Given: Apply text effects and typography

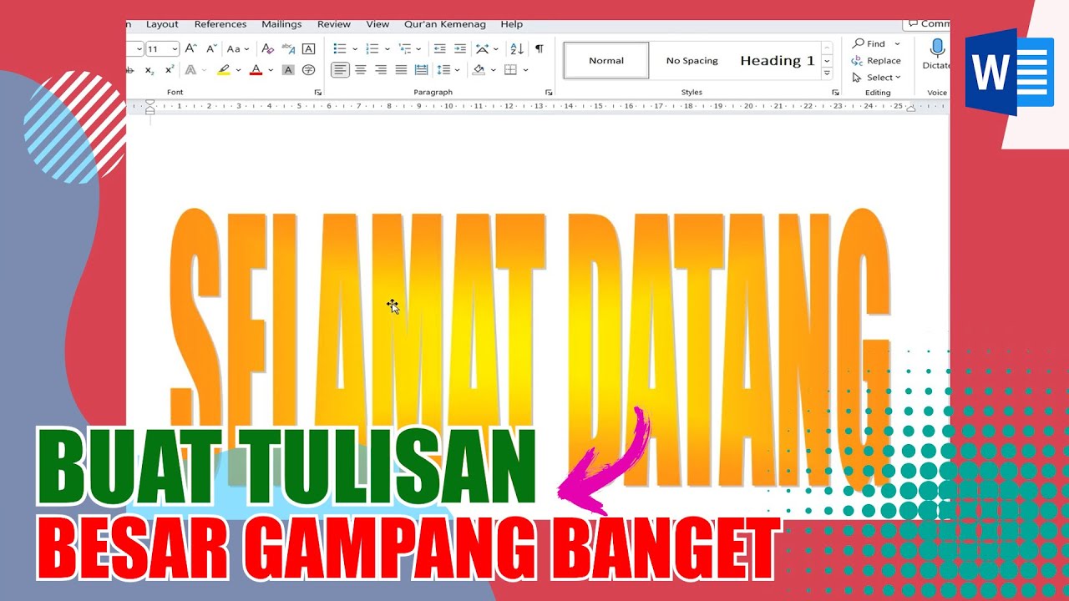Looking at the screenshot, I should point(190,70).
